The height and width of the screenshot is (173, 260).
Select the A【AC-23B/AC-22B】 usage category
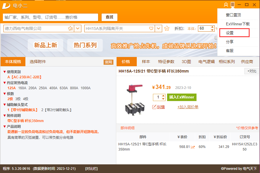click(x=24, y=77)
